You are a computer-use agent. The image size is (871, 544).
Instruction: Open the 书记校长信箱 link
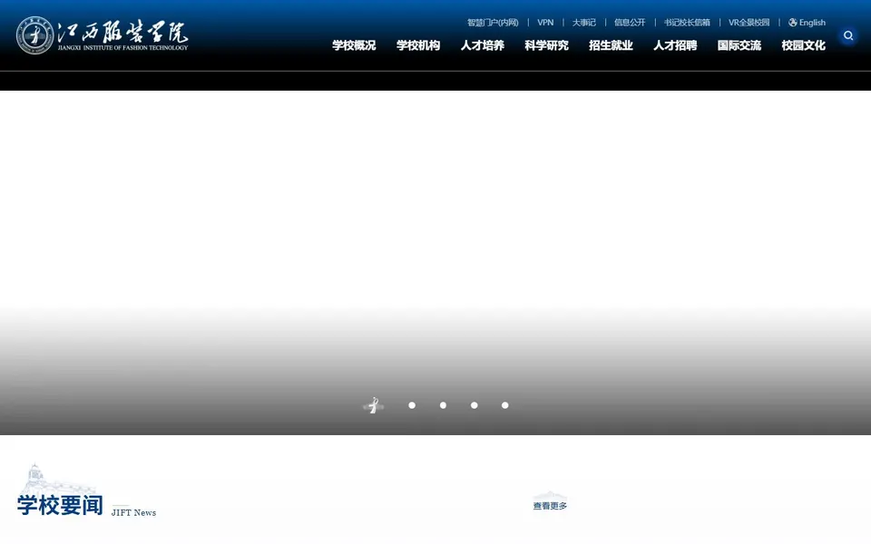tap(687, 22)
